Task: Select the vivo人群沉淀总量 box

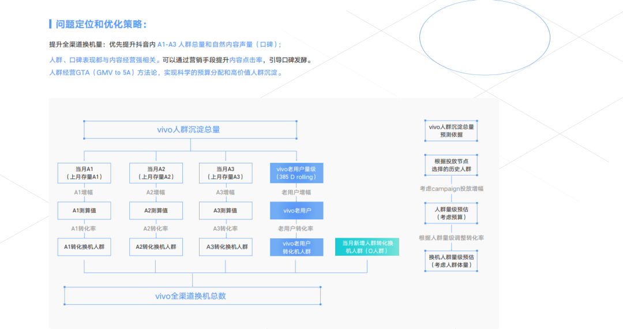Action: click(190, 129)
